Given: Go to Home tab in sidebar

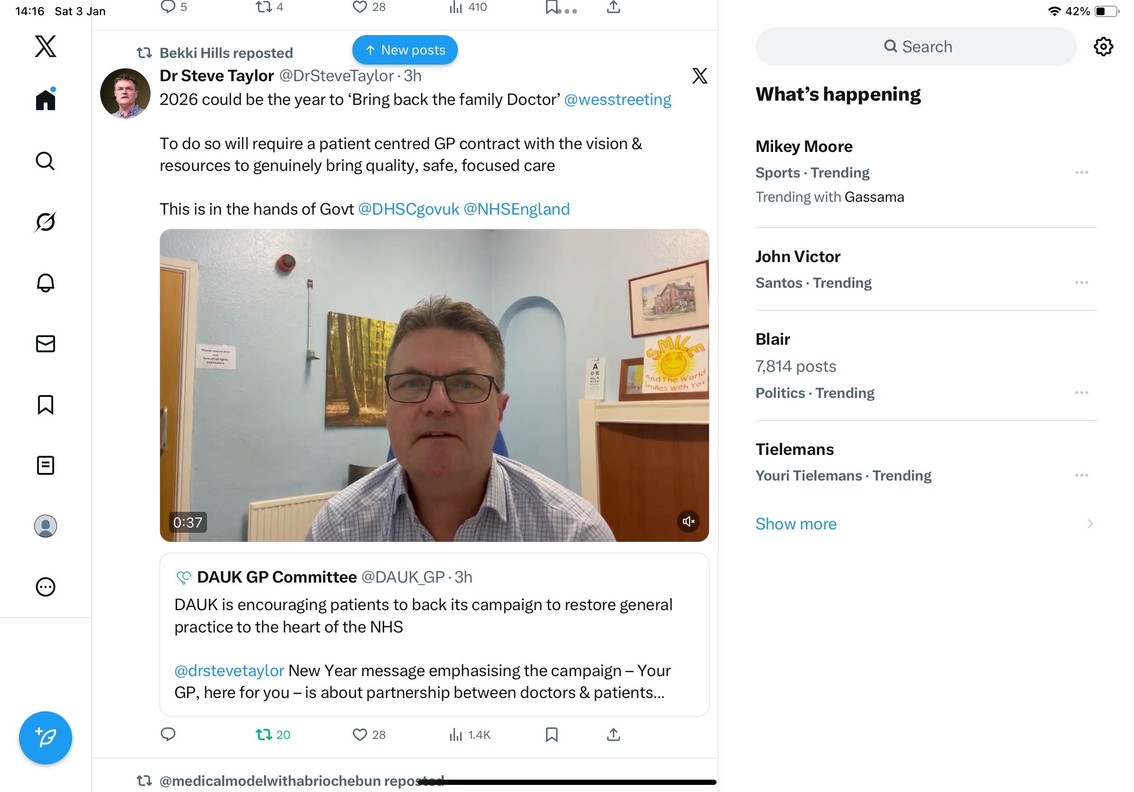Looking at the screenshot, I should coord(46,100).
